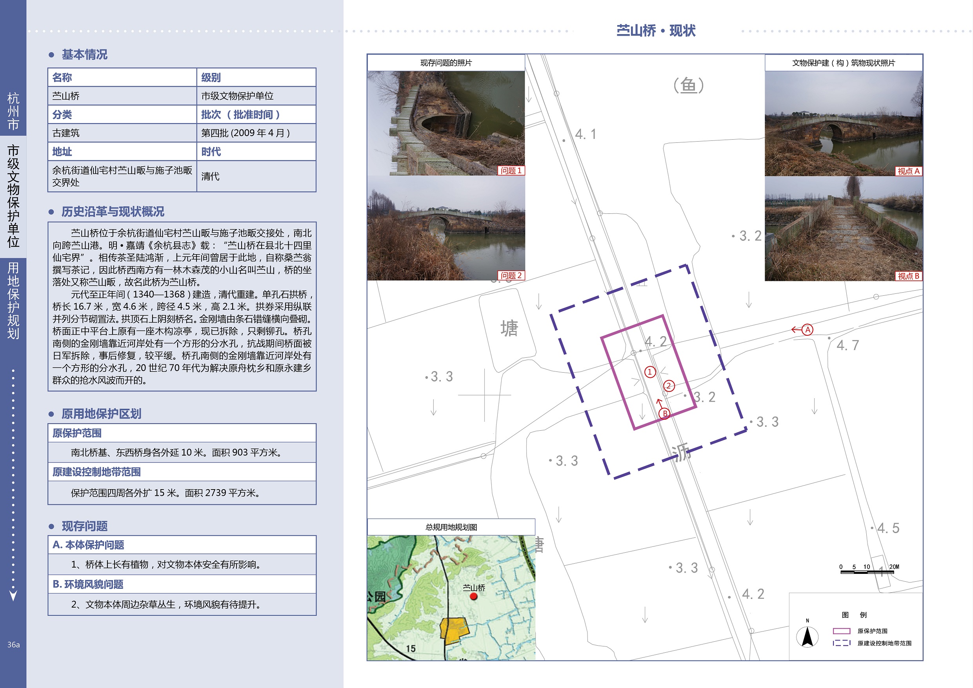Click the 名称 table header cell
973x688 pixels.
[122, 78]
